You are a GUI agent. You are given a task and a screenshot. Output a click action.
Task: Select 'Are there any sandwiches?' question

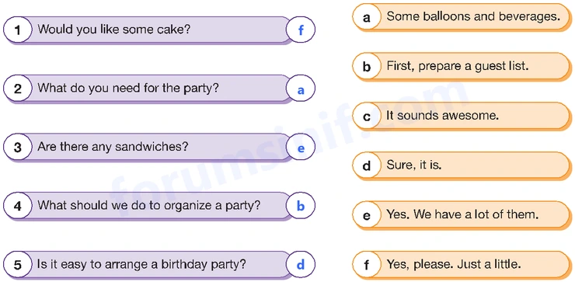click(113, 147)
